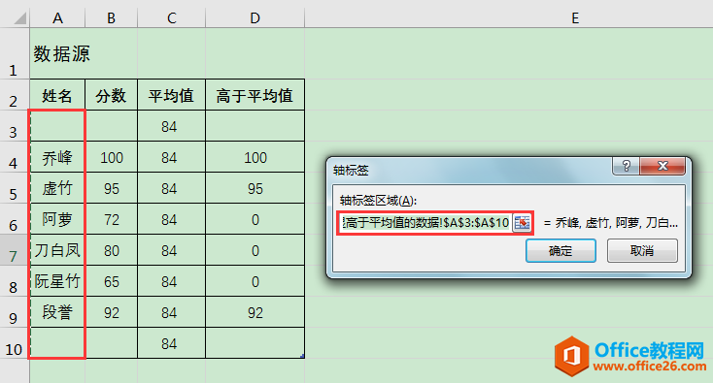Click the 84 cell in 乔峰's row
The image size is (713, 383).
[x=171, y=157]
